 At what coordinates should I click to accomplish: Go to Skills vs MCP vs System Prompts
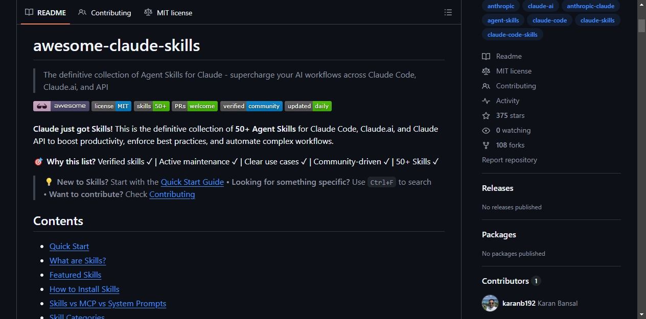(108, 304)
